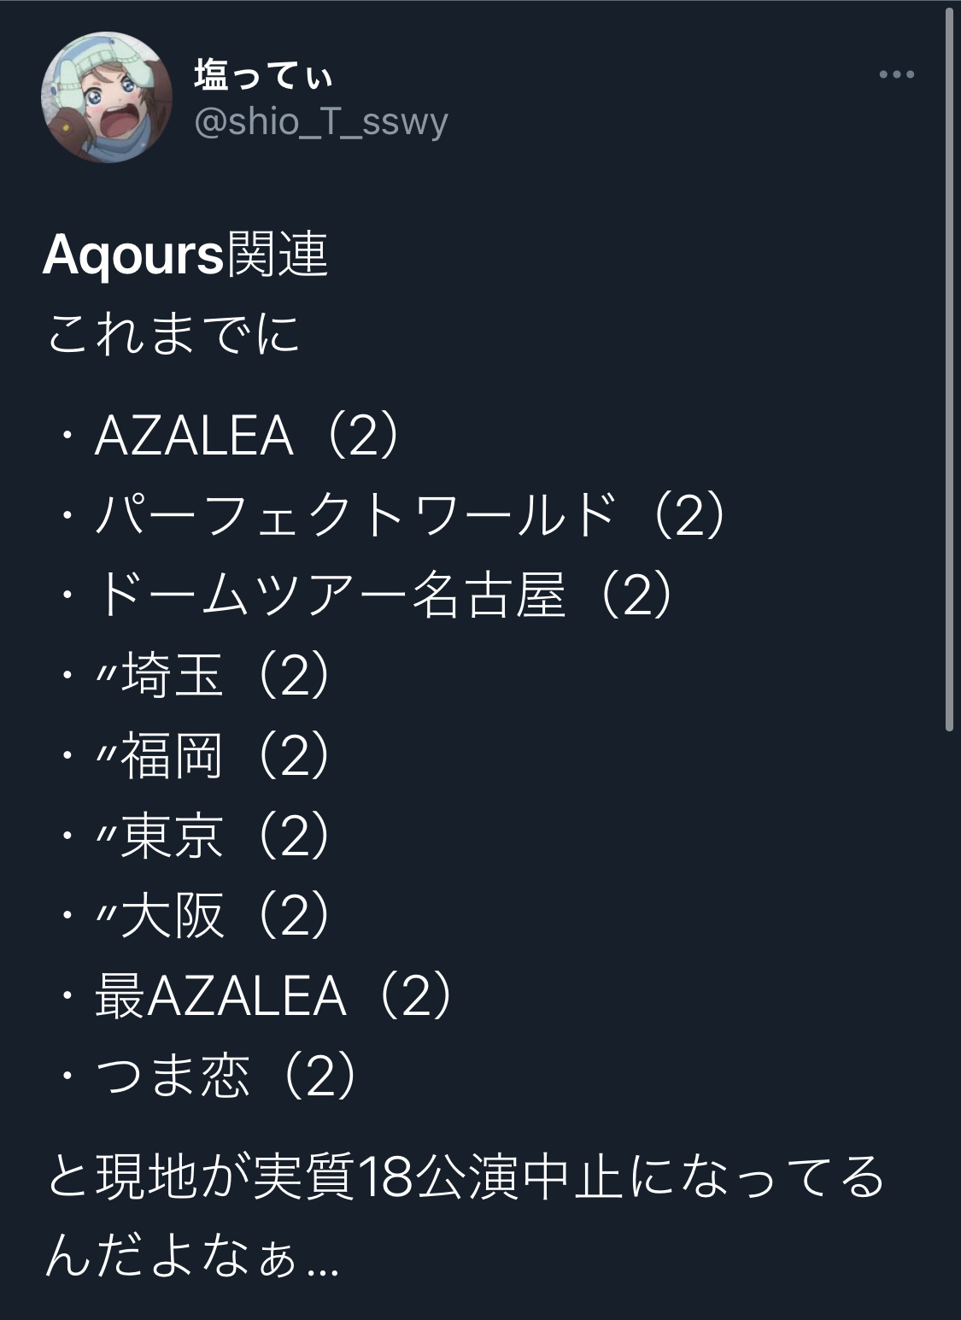
Task: Select the 福岡 (2) list line
Action: [x=194, y=756]
